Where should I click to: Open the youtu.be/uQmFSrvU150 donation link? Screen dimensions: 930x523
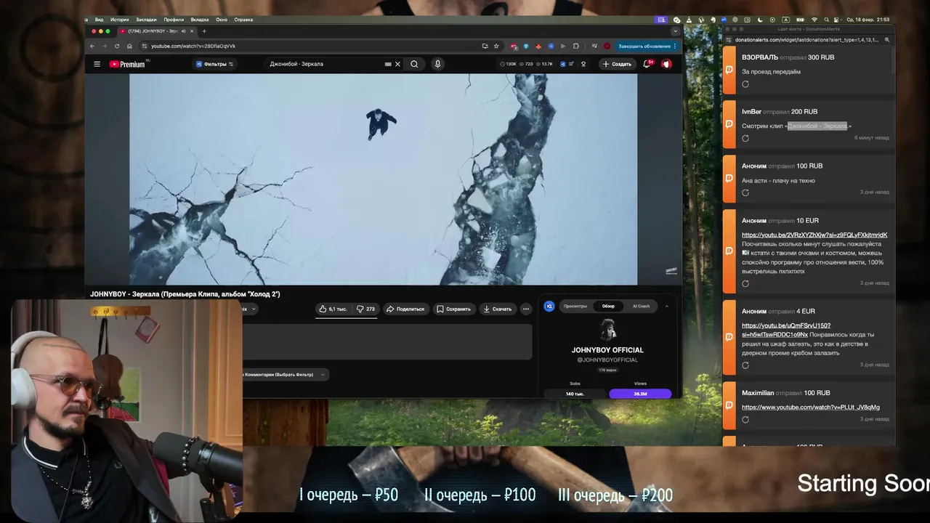pyautogui.click(x=786, y=330)
